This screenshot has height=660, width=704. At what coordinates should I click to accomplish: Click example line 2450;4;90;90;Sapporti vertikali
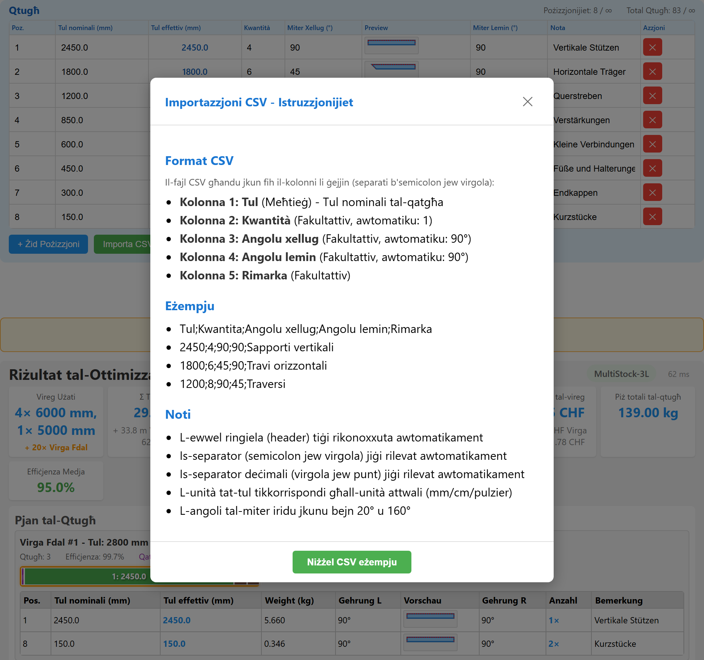tap(257, 347)
